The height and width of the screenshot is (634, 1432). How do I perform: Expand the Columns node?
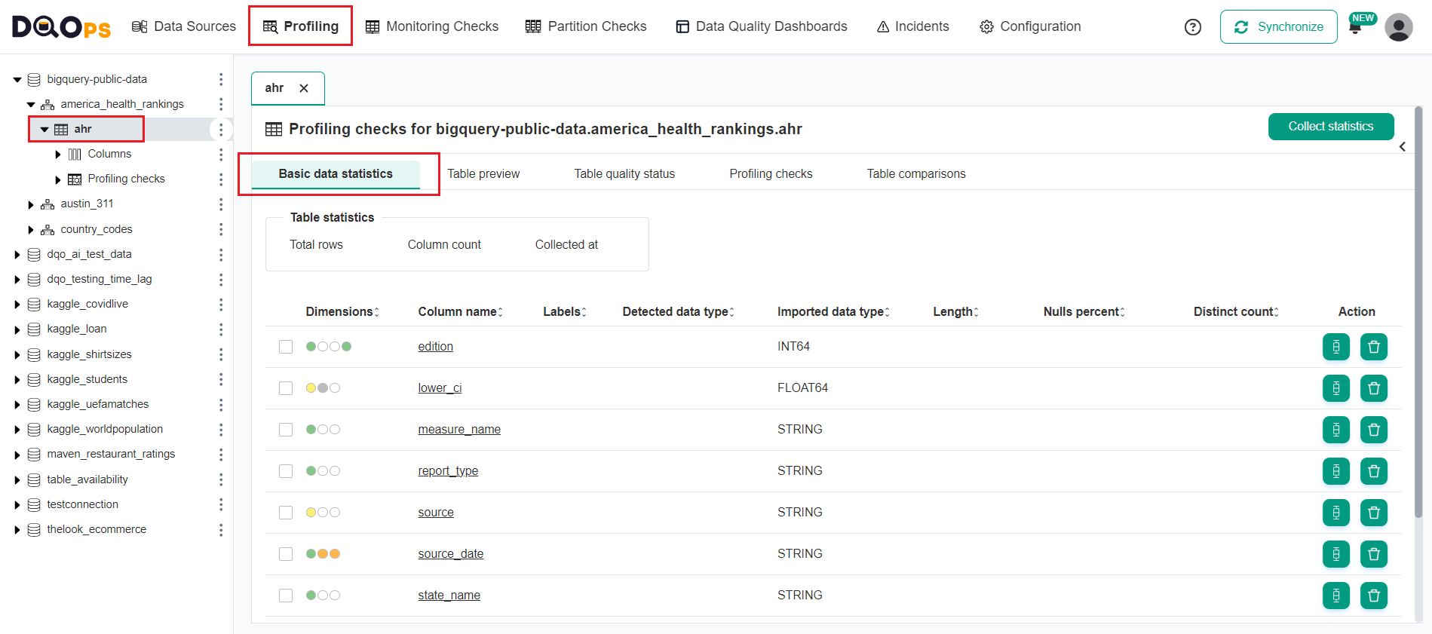pos(58,155)
